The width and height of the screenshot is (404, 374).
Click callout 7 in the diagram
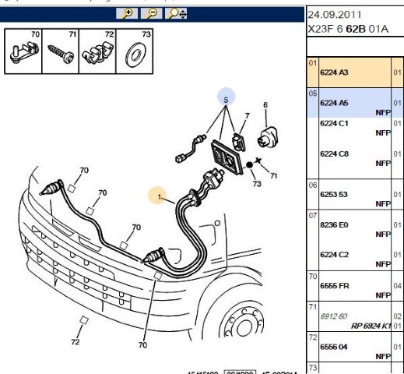[x=247, y=115]
